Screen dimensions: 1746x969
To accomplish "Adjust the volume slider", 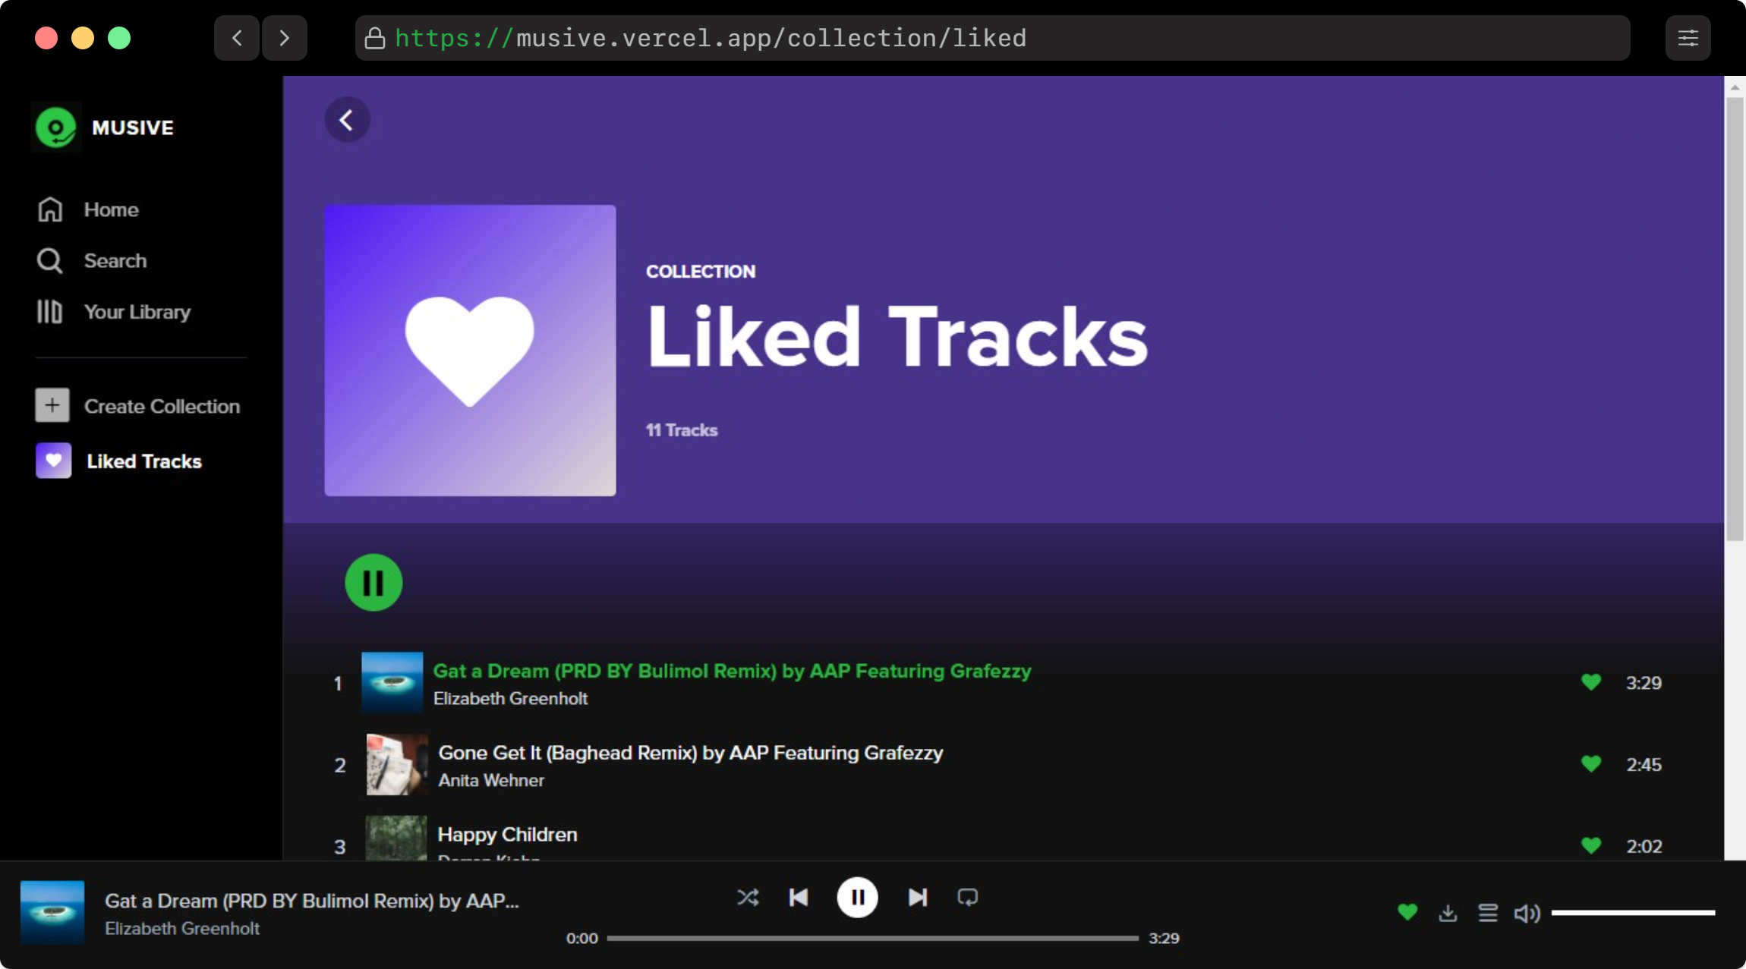I will [1632, 913].
